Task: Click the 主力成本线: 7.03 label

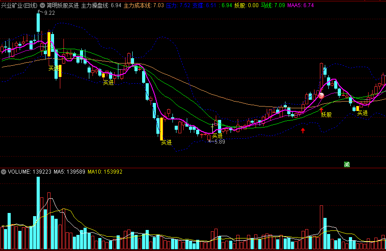Action: (x=144, y=5)
